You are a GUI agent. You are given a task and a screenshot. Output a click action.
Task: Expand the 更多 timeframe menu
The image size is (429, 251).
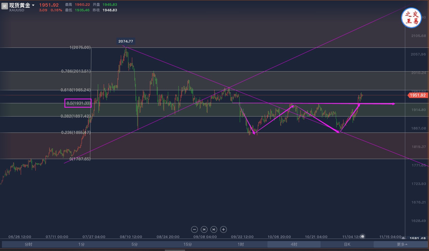402,244
